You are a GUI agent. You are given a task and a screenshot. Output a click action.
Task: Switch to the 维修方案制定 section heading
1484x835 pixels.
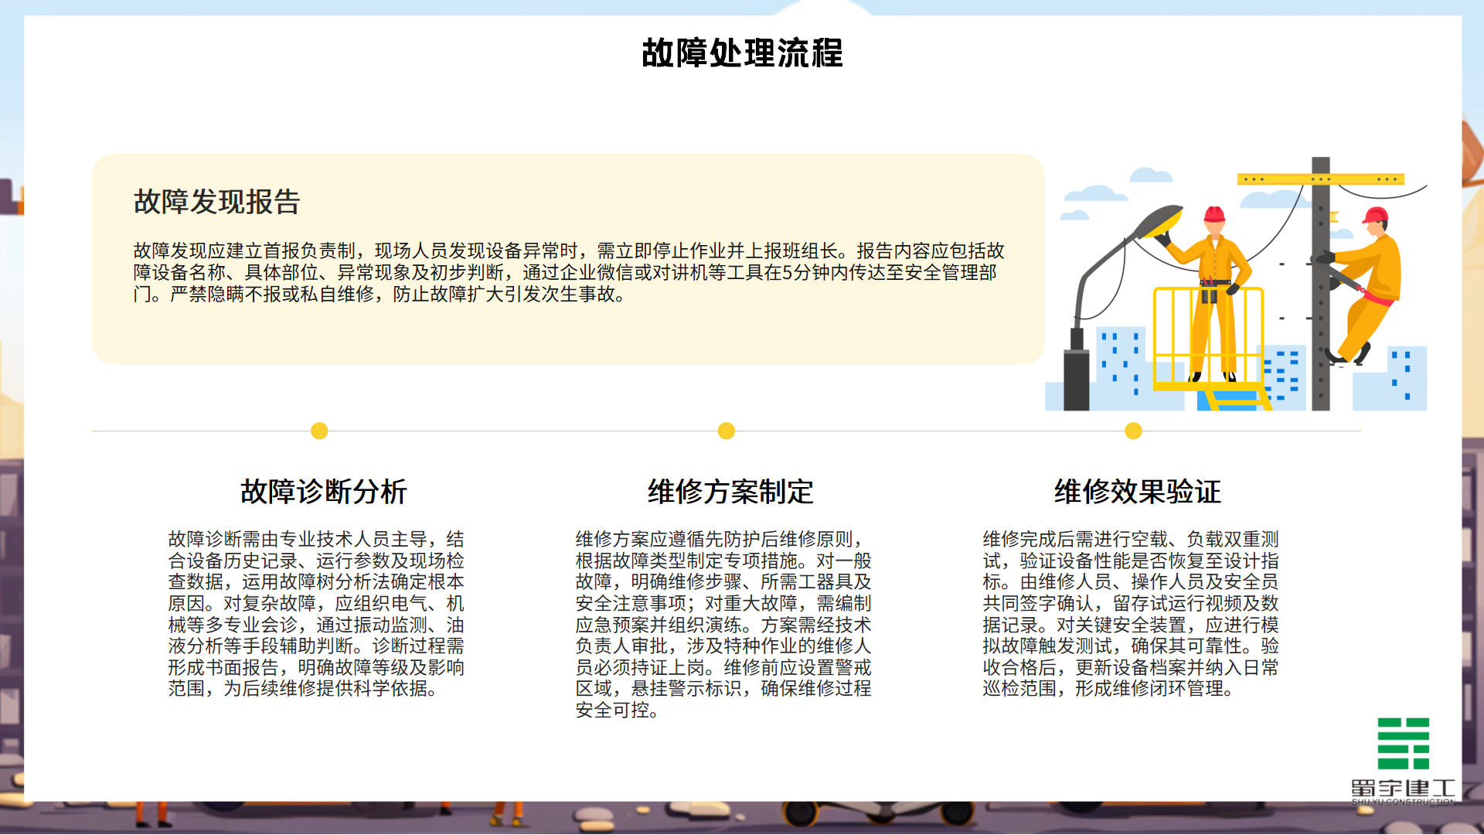pyautogui.click(x=730, y=492)
